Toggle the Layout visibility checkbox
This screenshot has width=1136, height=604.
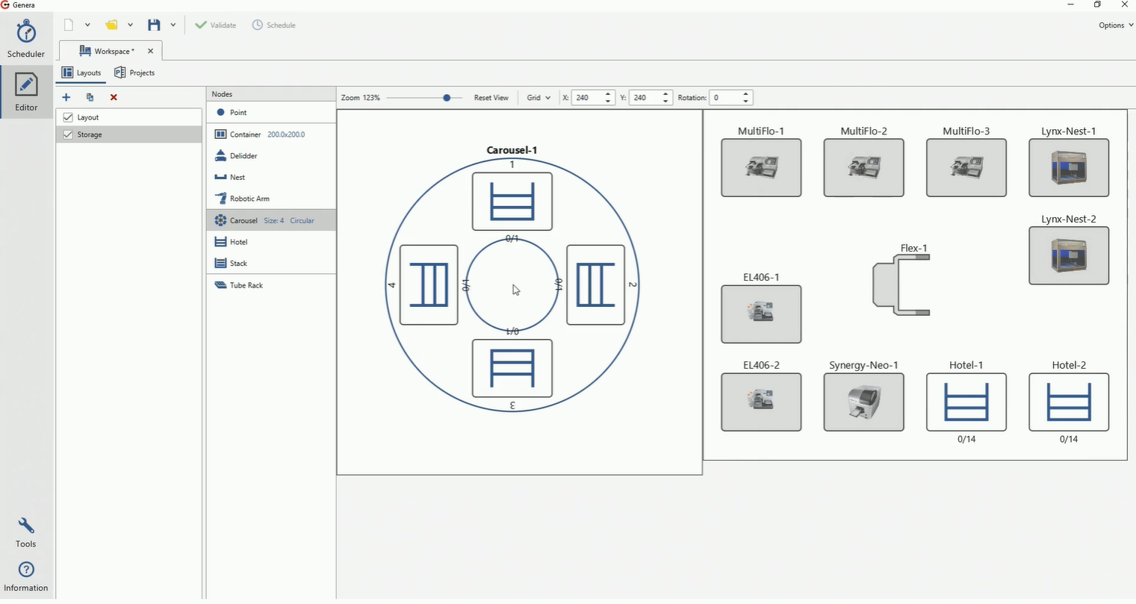click(x=68, y=117)
